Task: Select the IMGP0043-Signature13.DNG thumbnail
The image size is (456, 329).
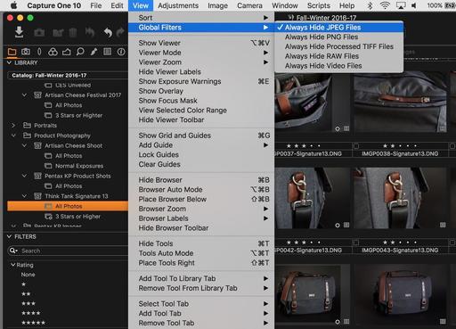Action: (x=400, y=198)
